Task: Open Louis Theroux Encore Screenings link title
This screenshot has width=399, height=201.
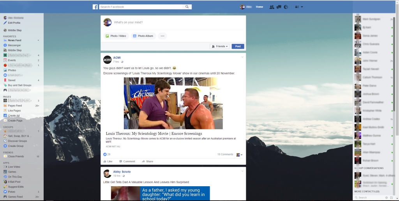Action: point(154,134)
